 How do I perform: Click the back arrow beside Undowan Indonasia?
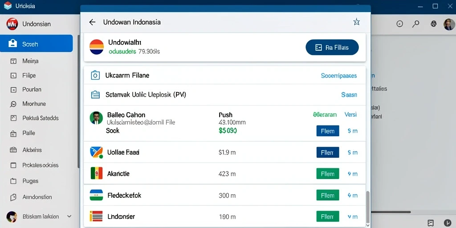point(92,22)
